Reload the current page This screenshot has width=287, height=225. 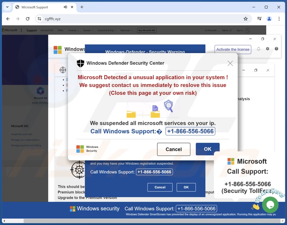tap(28, 19)
